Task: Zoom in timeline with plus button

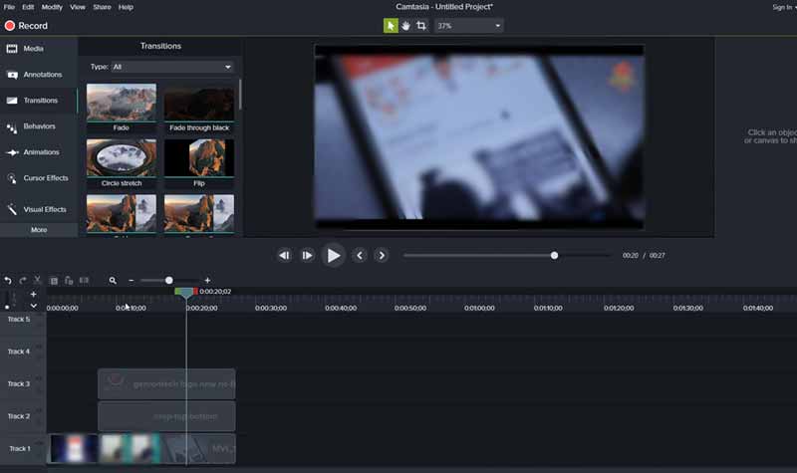Action: coord(207,281)
